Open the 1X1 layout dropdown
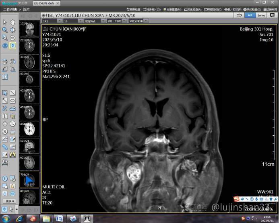 point(51,21)
